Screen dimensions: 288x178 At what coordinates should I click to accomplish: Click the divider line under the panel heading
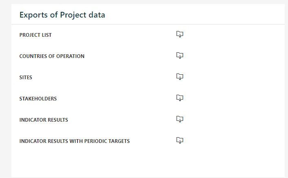148,24
